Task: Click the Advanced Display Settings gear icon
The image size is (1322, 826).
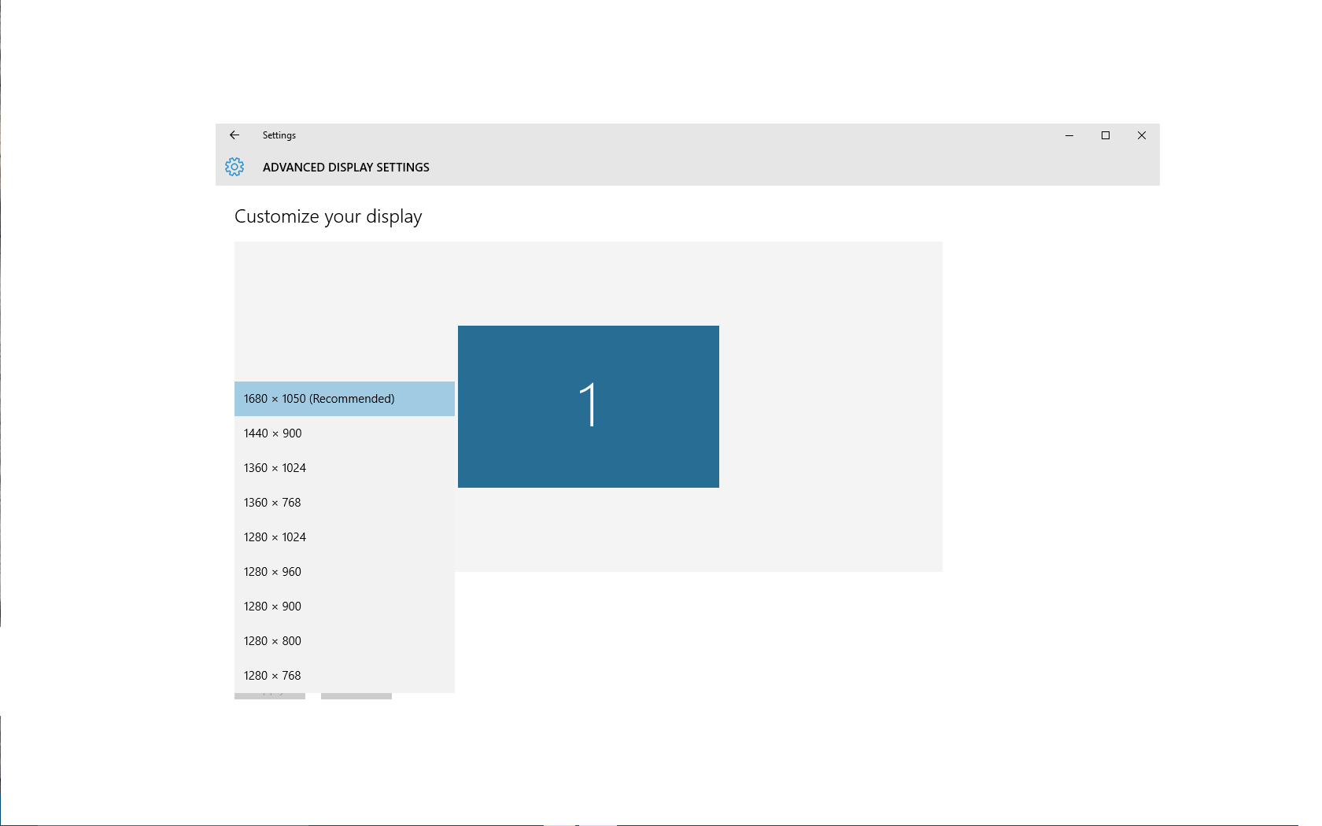Action: (x=234, y=167)
